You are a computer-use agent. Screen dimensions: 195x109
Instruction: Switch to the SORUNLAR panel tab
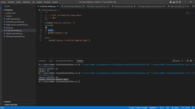[x=42, y=61]
